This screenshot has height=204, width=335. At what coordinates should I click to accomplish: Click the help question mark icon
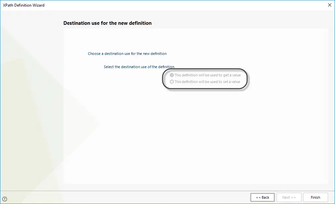[x=5, y=199]
